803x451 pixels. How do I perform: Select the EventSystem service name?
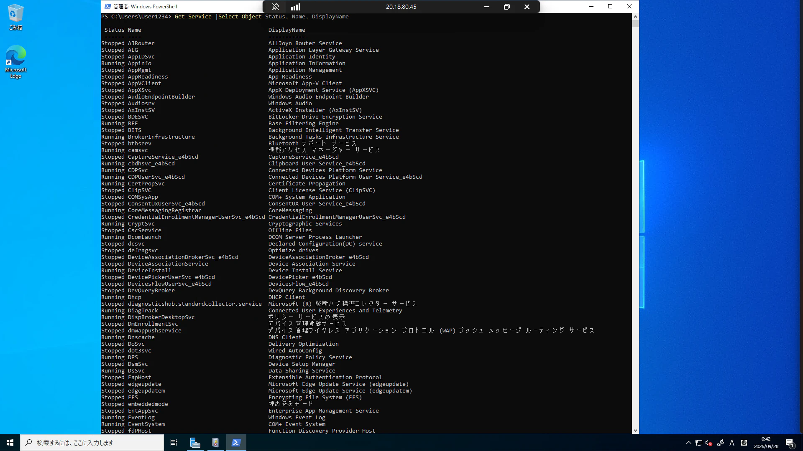pos(146,424)
